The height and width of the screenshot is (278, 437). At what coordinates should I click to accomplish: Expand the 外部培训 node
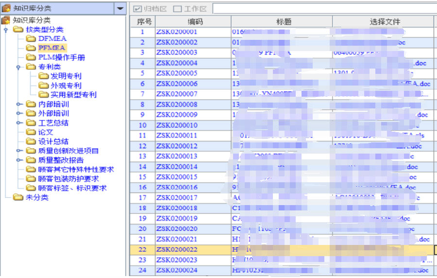18,114
